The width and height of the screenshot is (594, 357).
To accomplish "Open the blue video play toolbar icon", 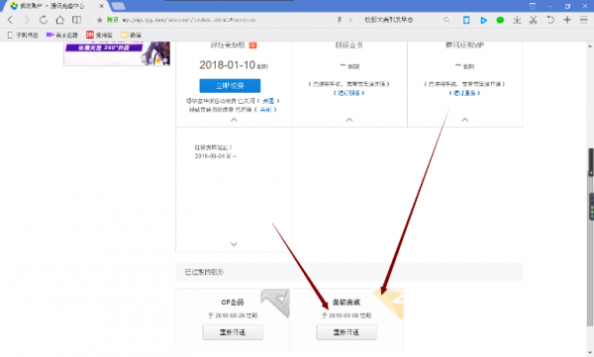I will pyautogui.click(x=483, y=20).
